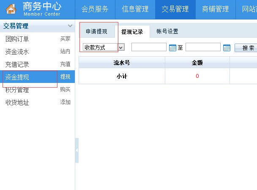Open the start date calendar picker
The width and height of the screenshot is (257, 190).
click(x=172, y=48)
